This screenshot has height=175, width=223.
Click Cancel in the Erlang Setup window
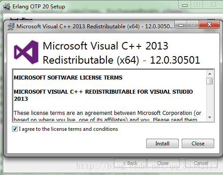pyautogui.click(x=201, y=163)
